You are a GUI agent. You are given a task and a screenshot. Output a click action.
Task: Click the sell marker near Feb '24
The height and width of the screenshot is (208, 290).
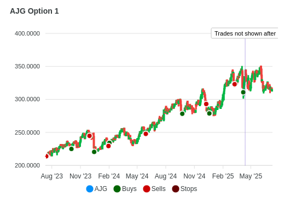coord(108,146)
